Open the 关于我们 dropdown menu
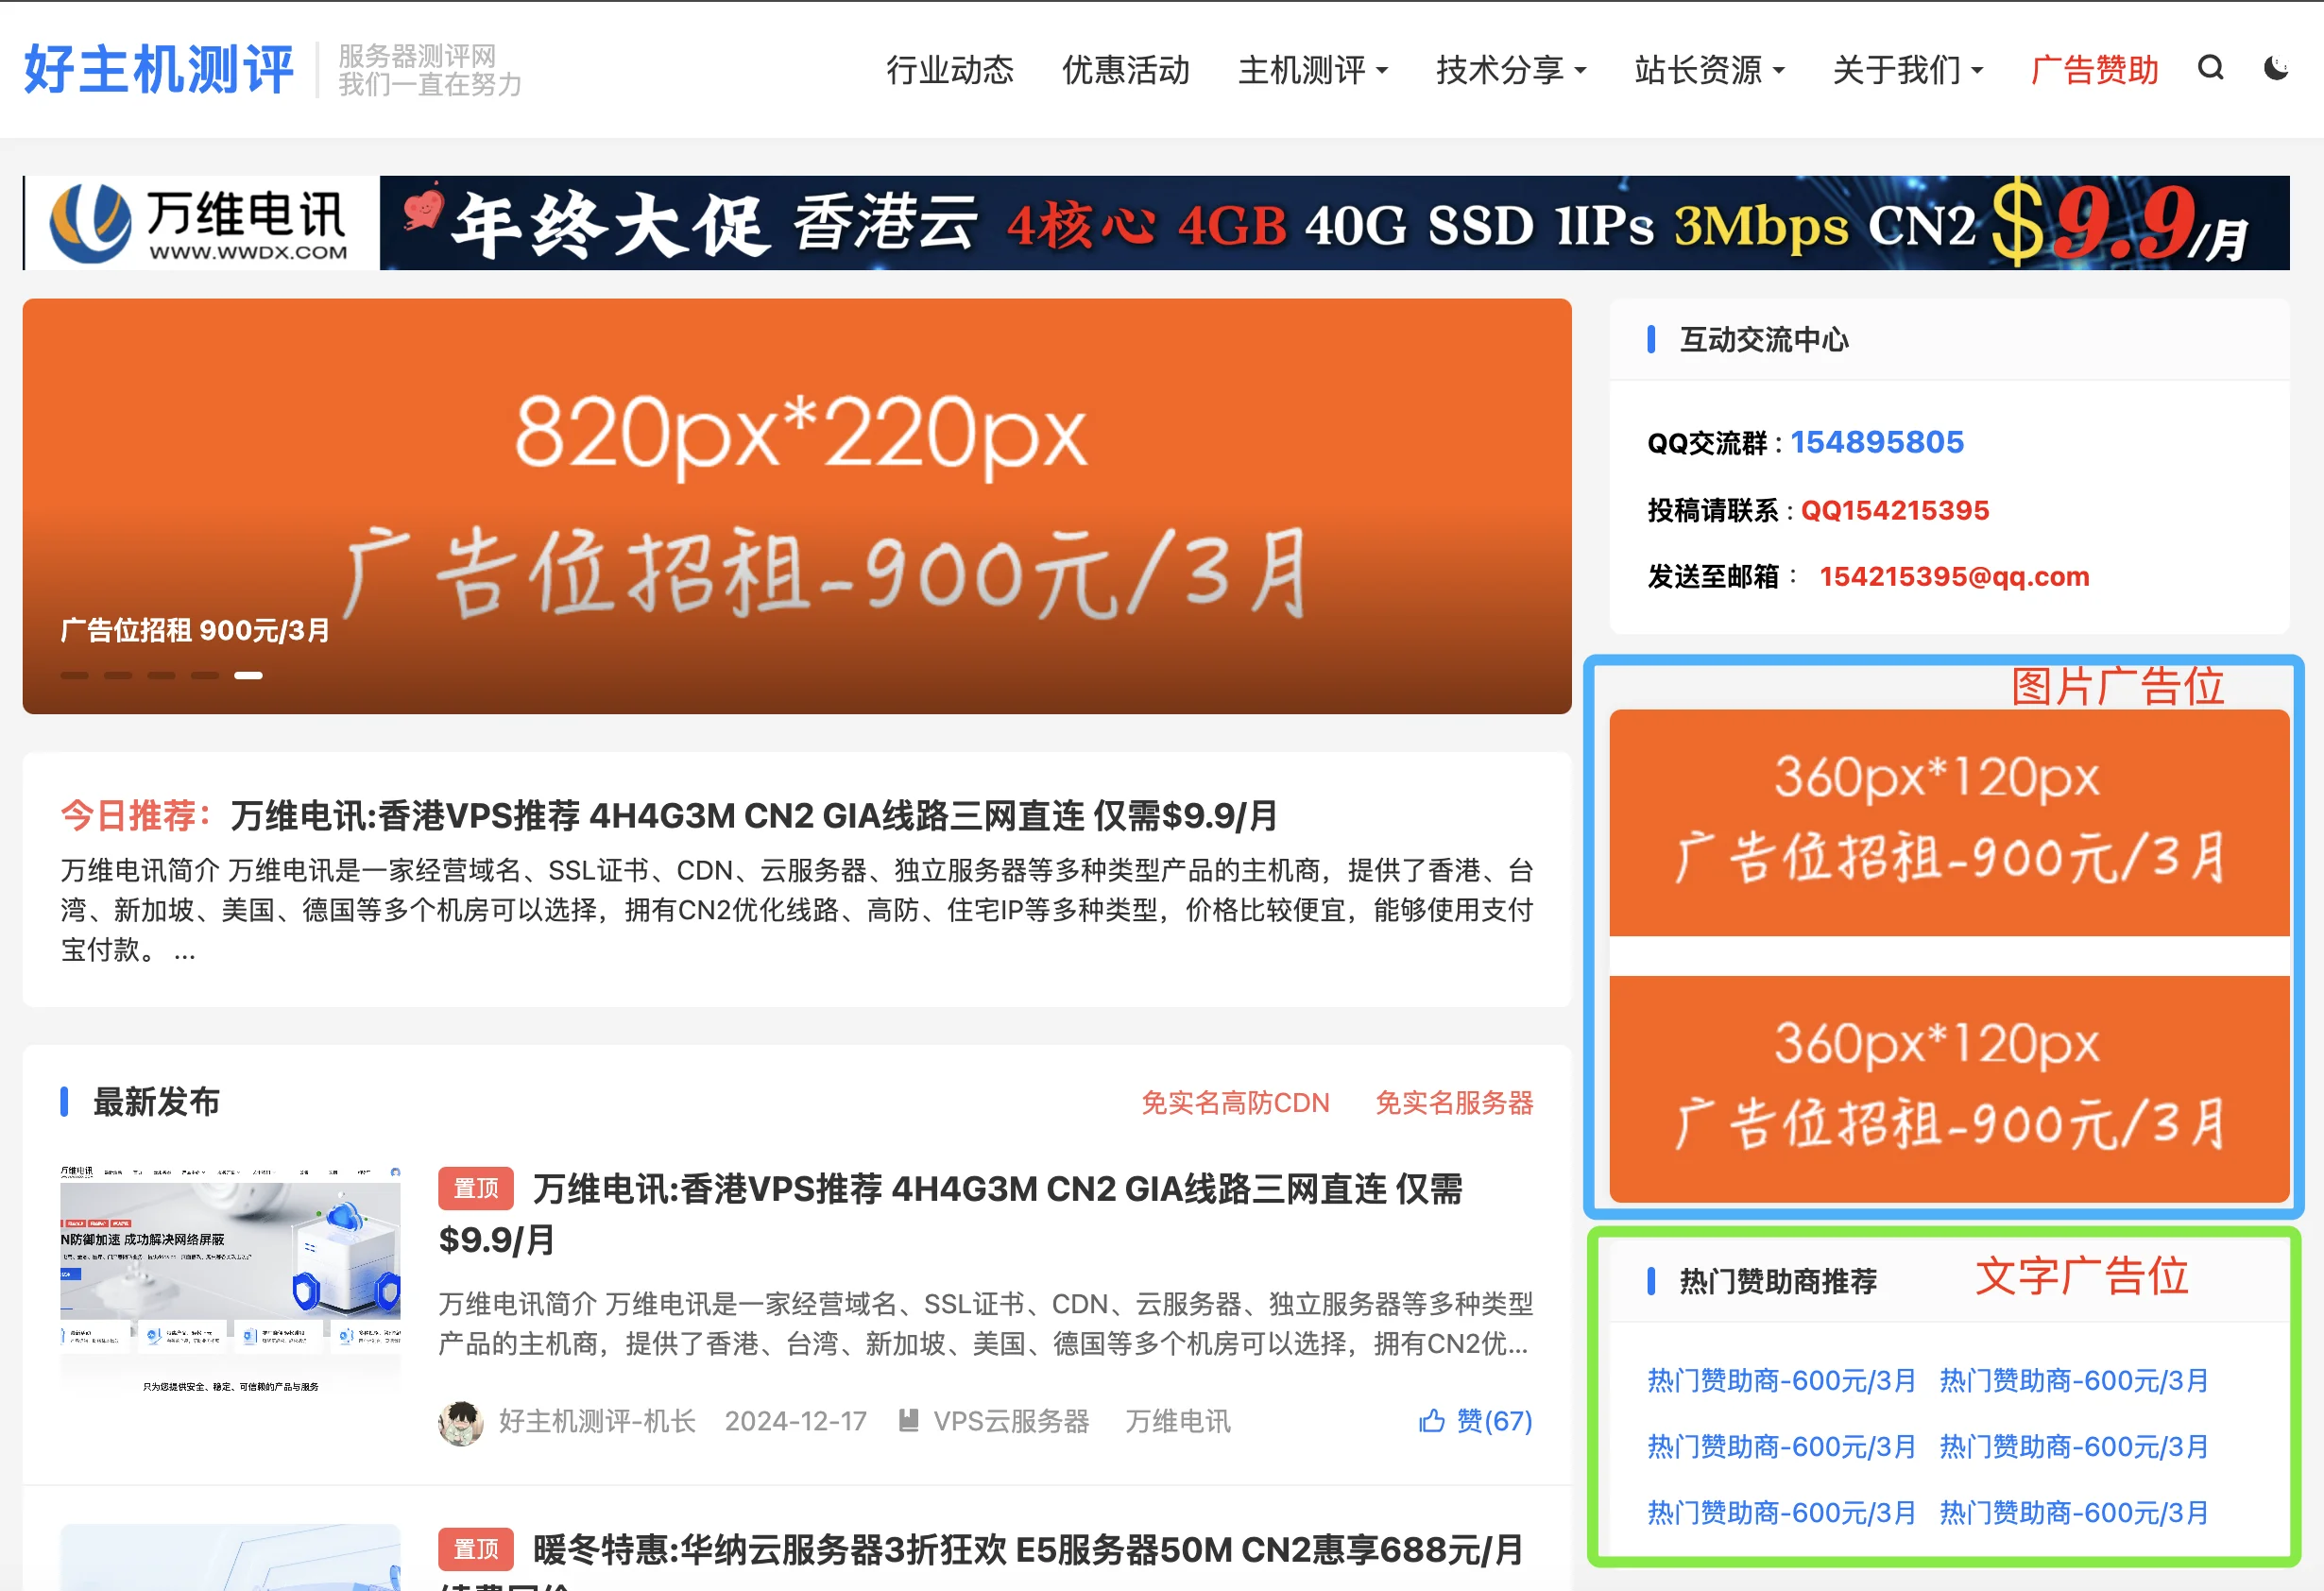 point(1908,70)
